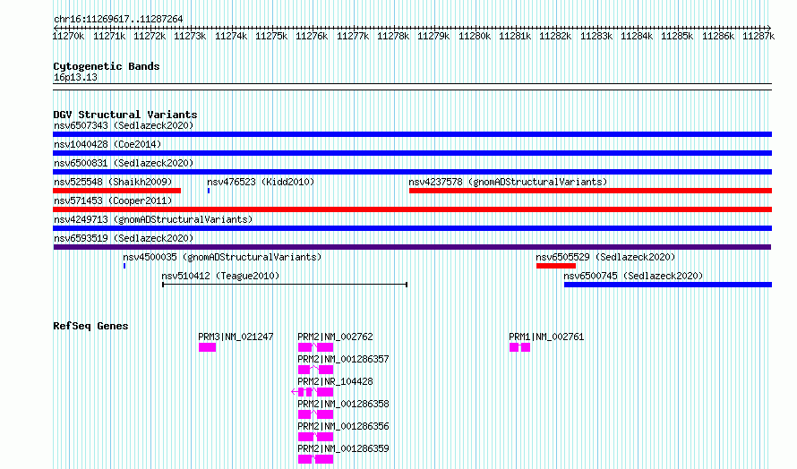Click the nsv510412 (Teague2010) line span
This screenshot has height=469, width=797.
point(285,285)
